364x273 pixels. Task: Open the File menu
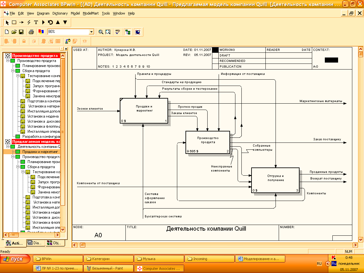pos(12,13)
